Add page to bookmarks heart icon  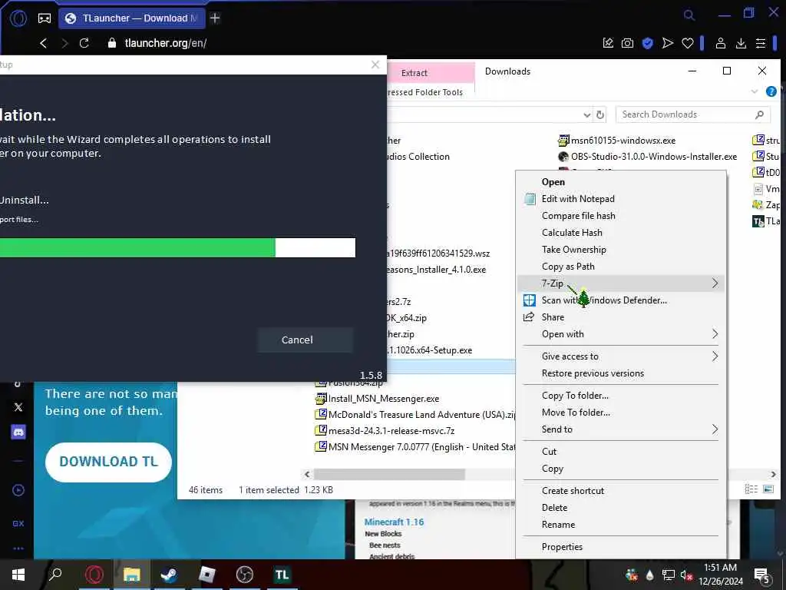[x=688, y=43]
